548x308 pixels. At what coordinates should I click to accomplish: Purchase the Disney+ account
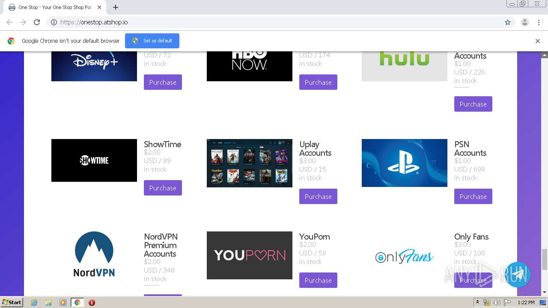[163, 82]
